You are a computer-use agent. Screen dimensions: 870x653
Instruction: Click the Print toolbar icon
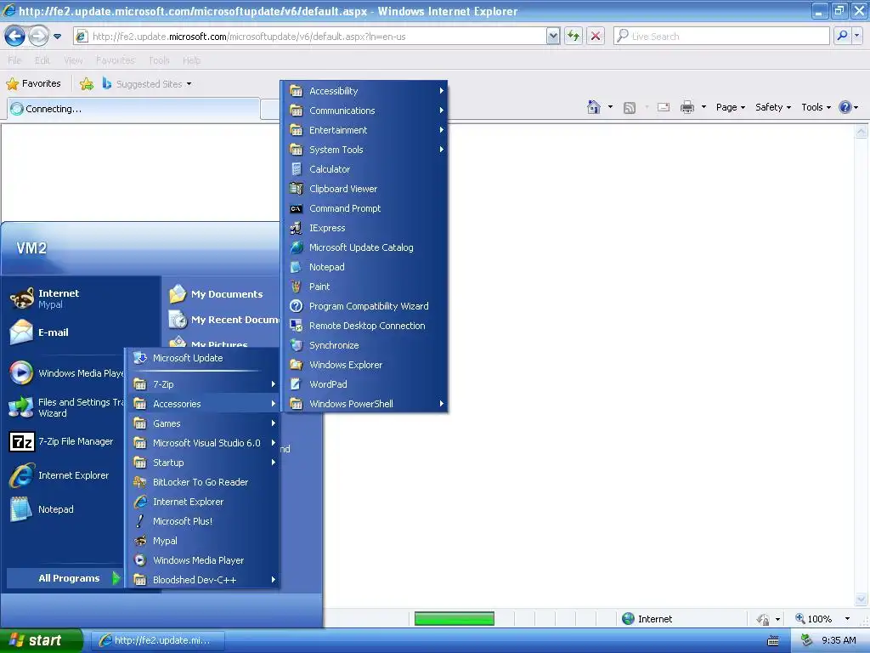[x=686, y=107]
